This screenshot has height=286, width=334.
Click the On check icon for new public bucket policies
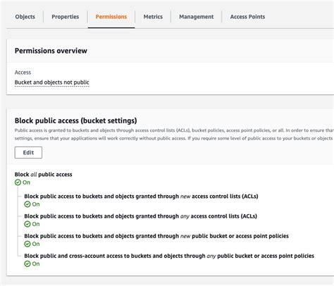(27, 244)
